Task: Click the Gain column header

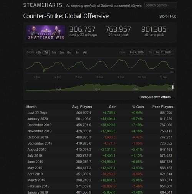Action: coord(113,107)
